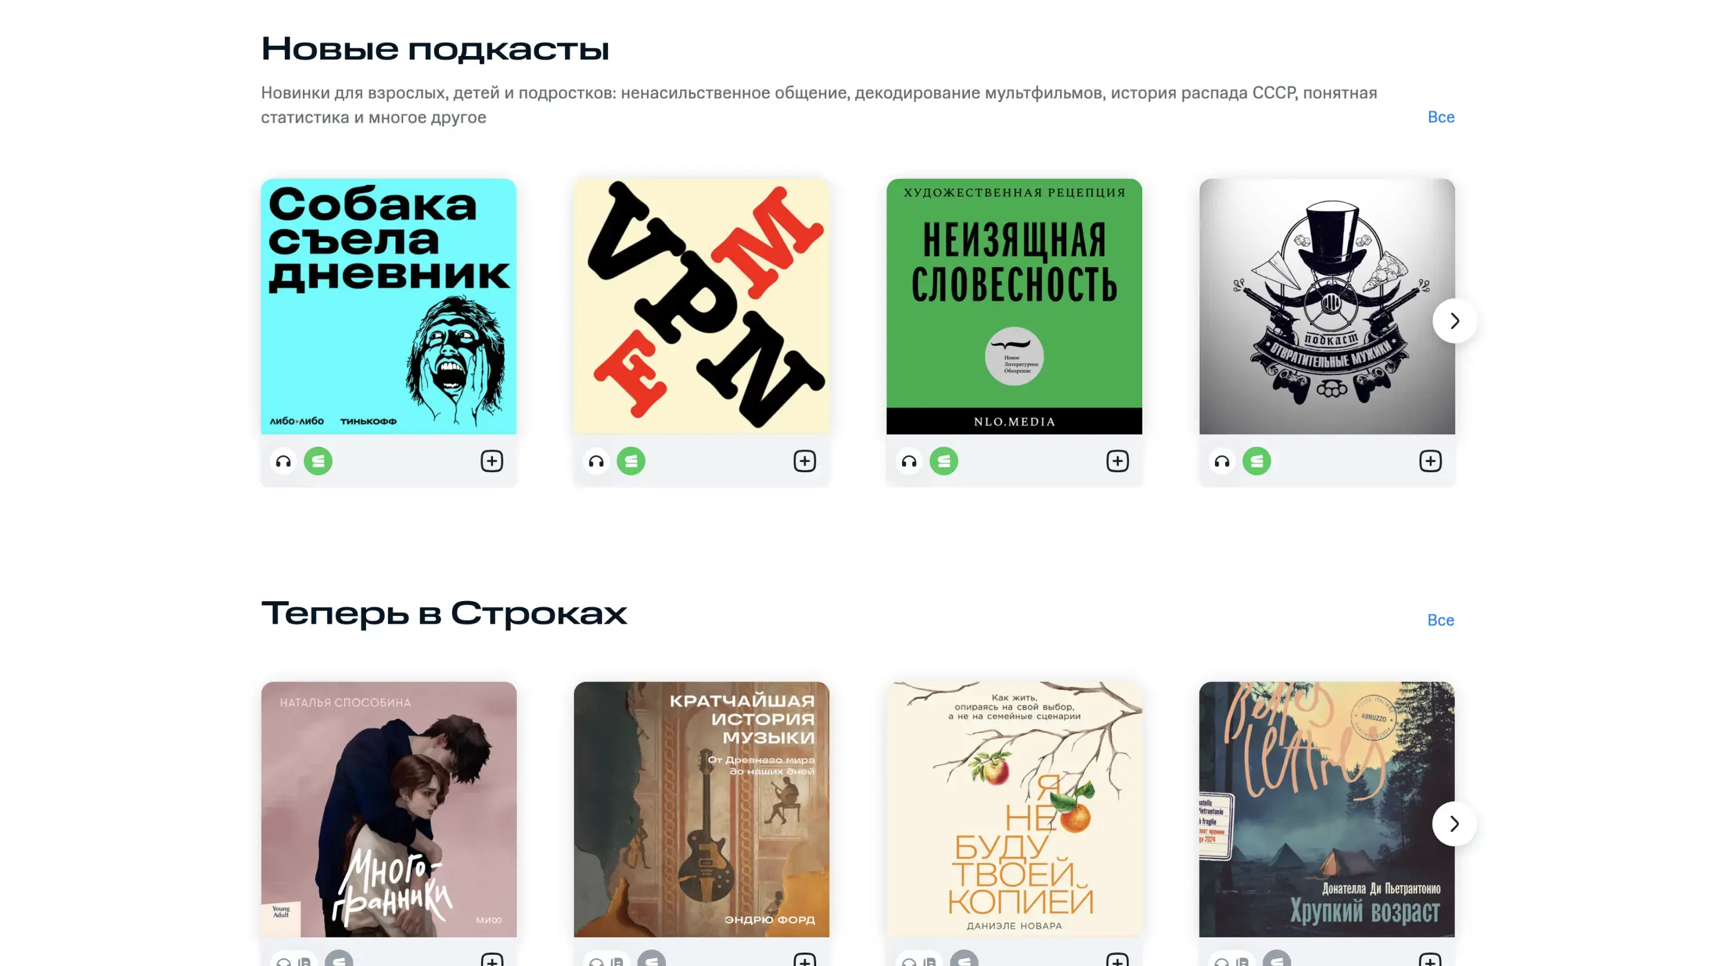Add Собака съела дневник using plus icon
The height and width of the screenshot is (966, 1717).
tap(492, 462)
